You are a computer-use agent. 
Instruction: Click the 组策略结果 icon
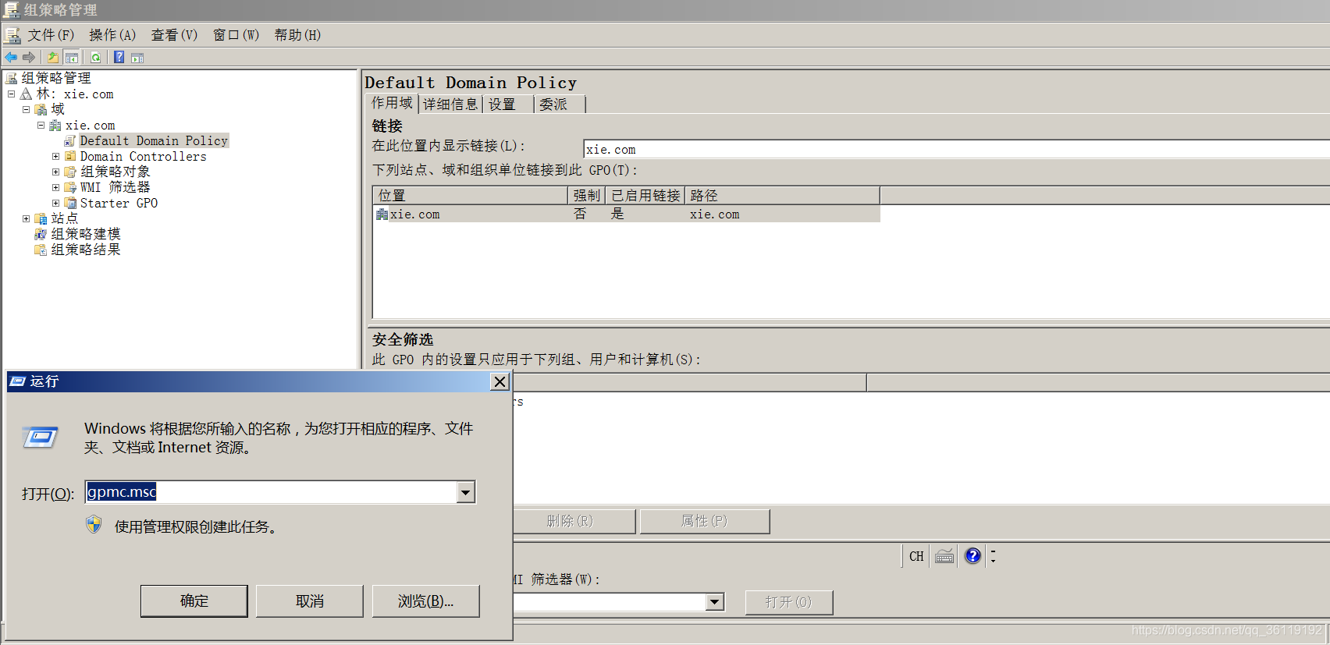tap(41, 250)
